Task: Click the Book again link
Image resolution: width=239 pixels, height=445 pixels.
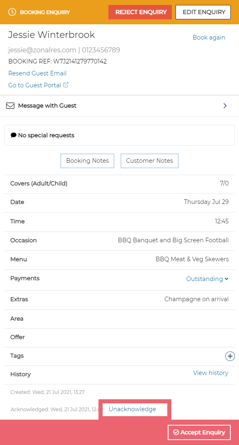Action: pos(209,37)
